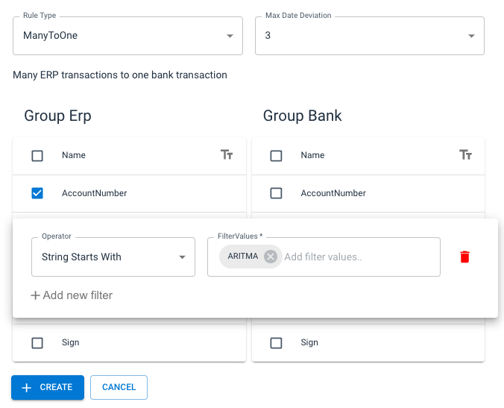Click the CANCEL button

pos(119,387)
